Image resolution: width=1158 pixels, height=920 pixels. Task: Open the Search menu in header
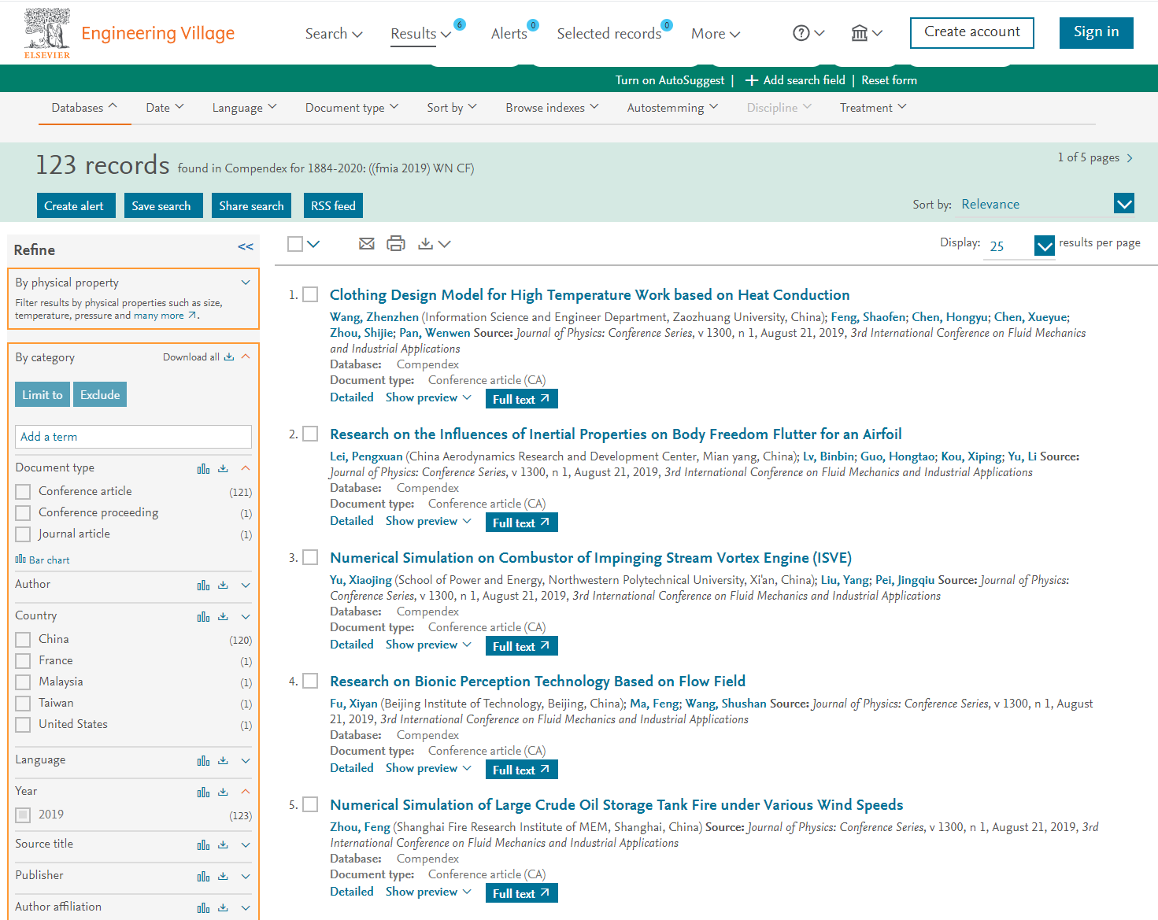coord(334,34)
